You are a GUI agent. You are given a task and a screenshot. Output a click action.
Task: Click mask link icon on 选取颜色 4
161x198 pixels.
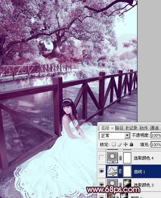point(120,158)
